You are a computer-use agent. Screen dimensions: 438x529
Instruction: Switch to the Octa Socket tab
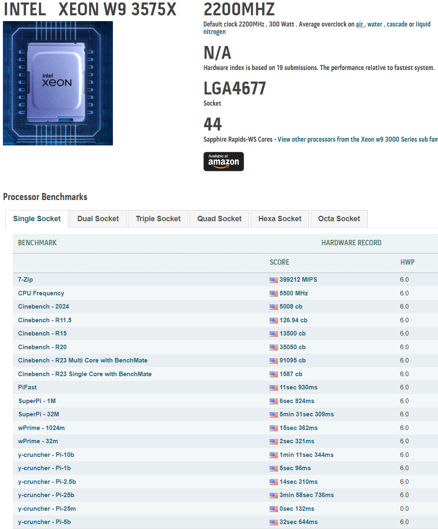339,219
